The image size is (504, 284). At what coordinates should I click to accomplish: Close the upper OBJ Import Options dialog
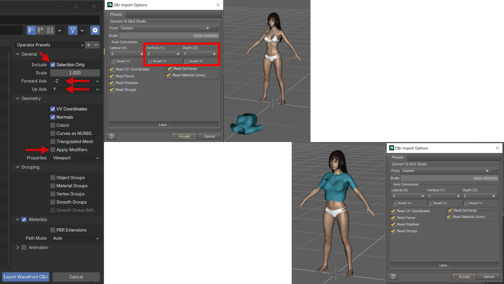[x=218, y=5]
